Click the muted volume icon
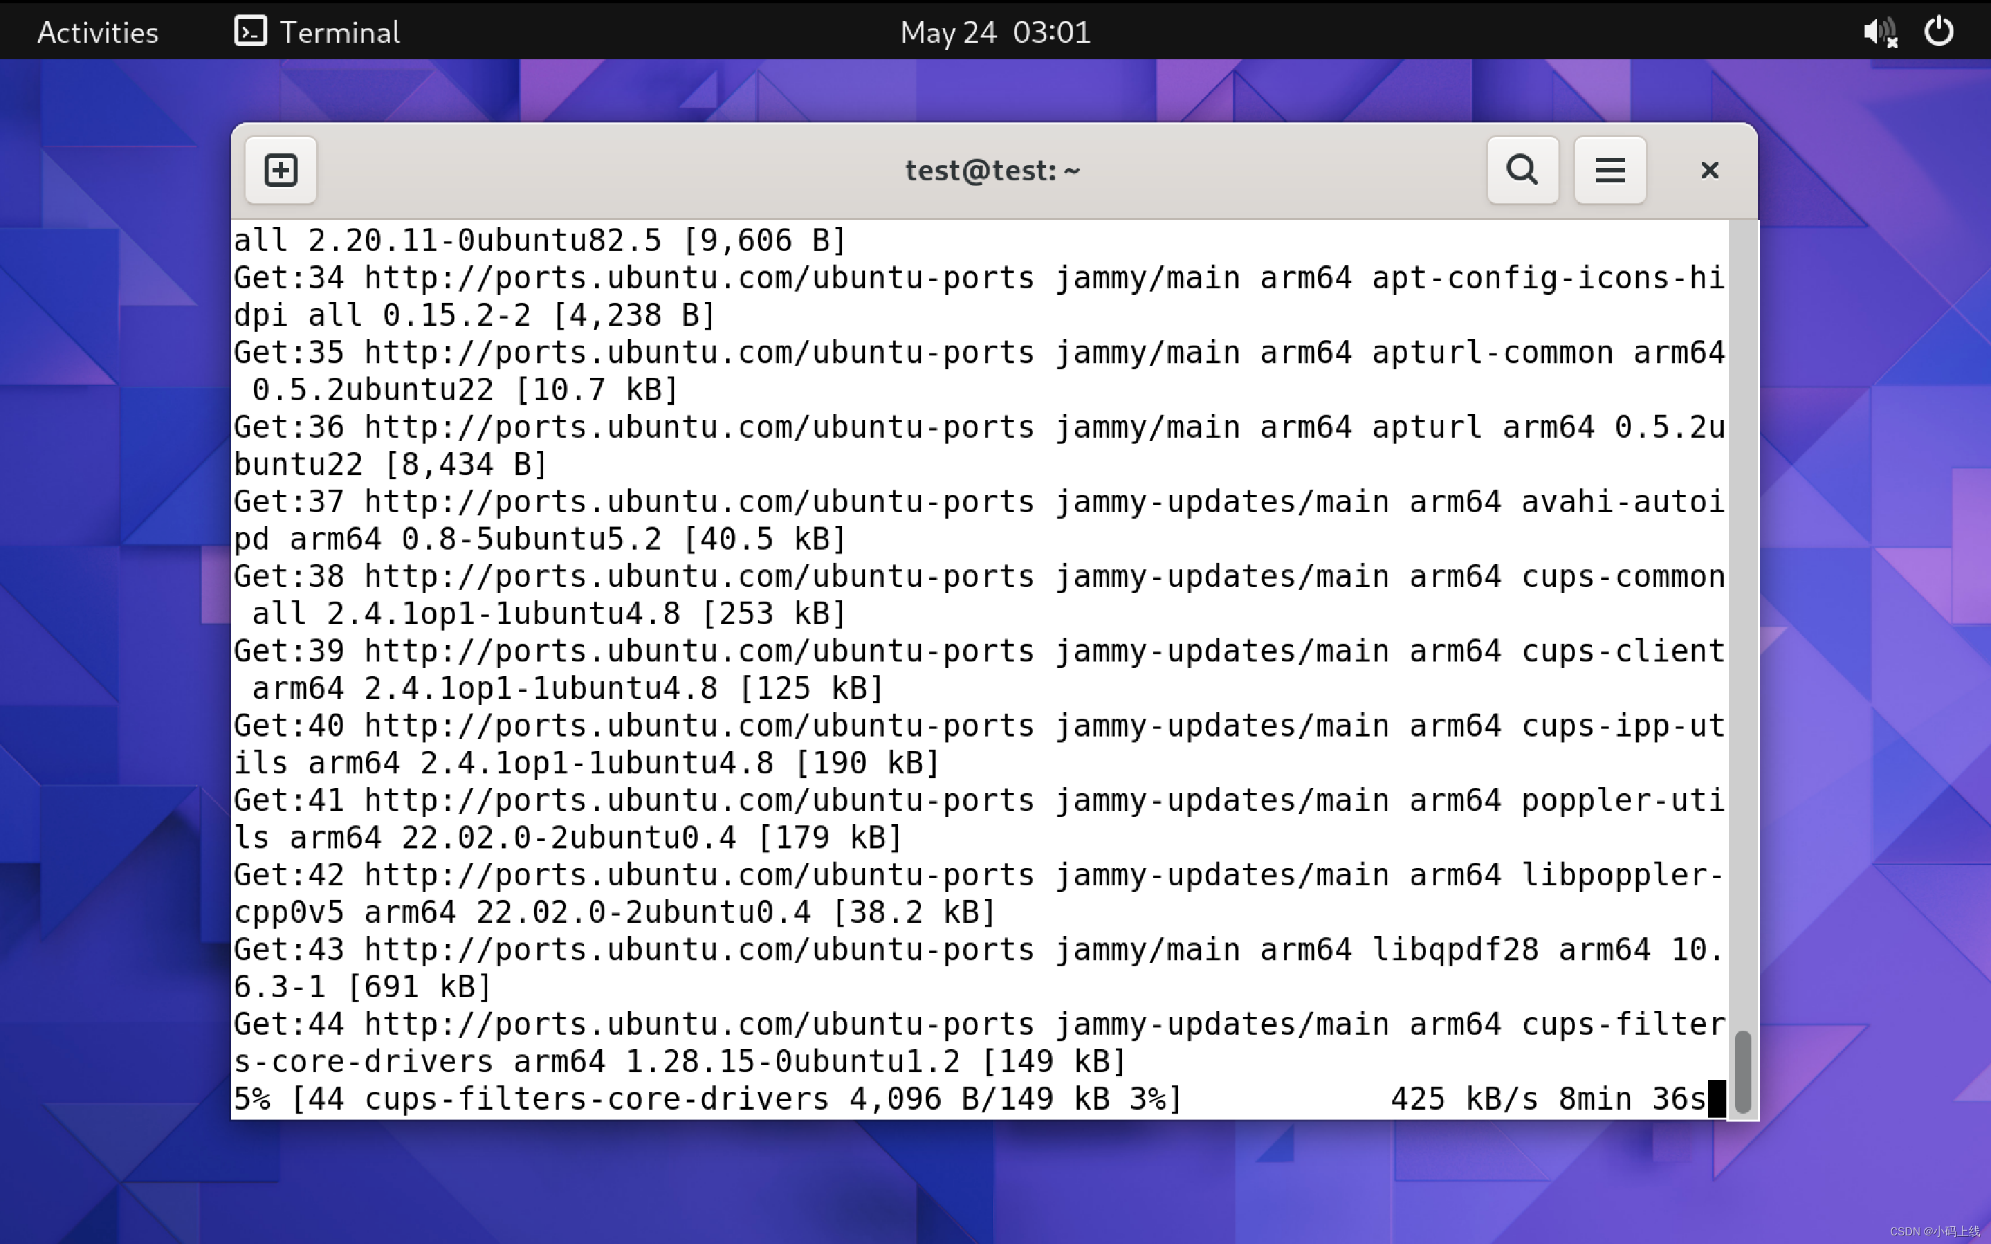 click(x=1881, y=32)
